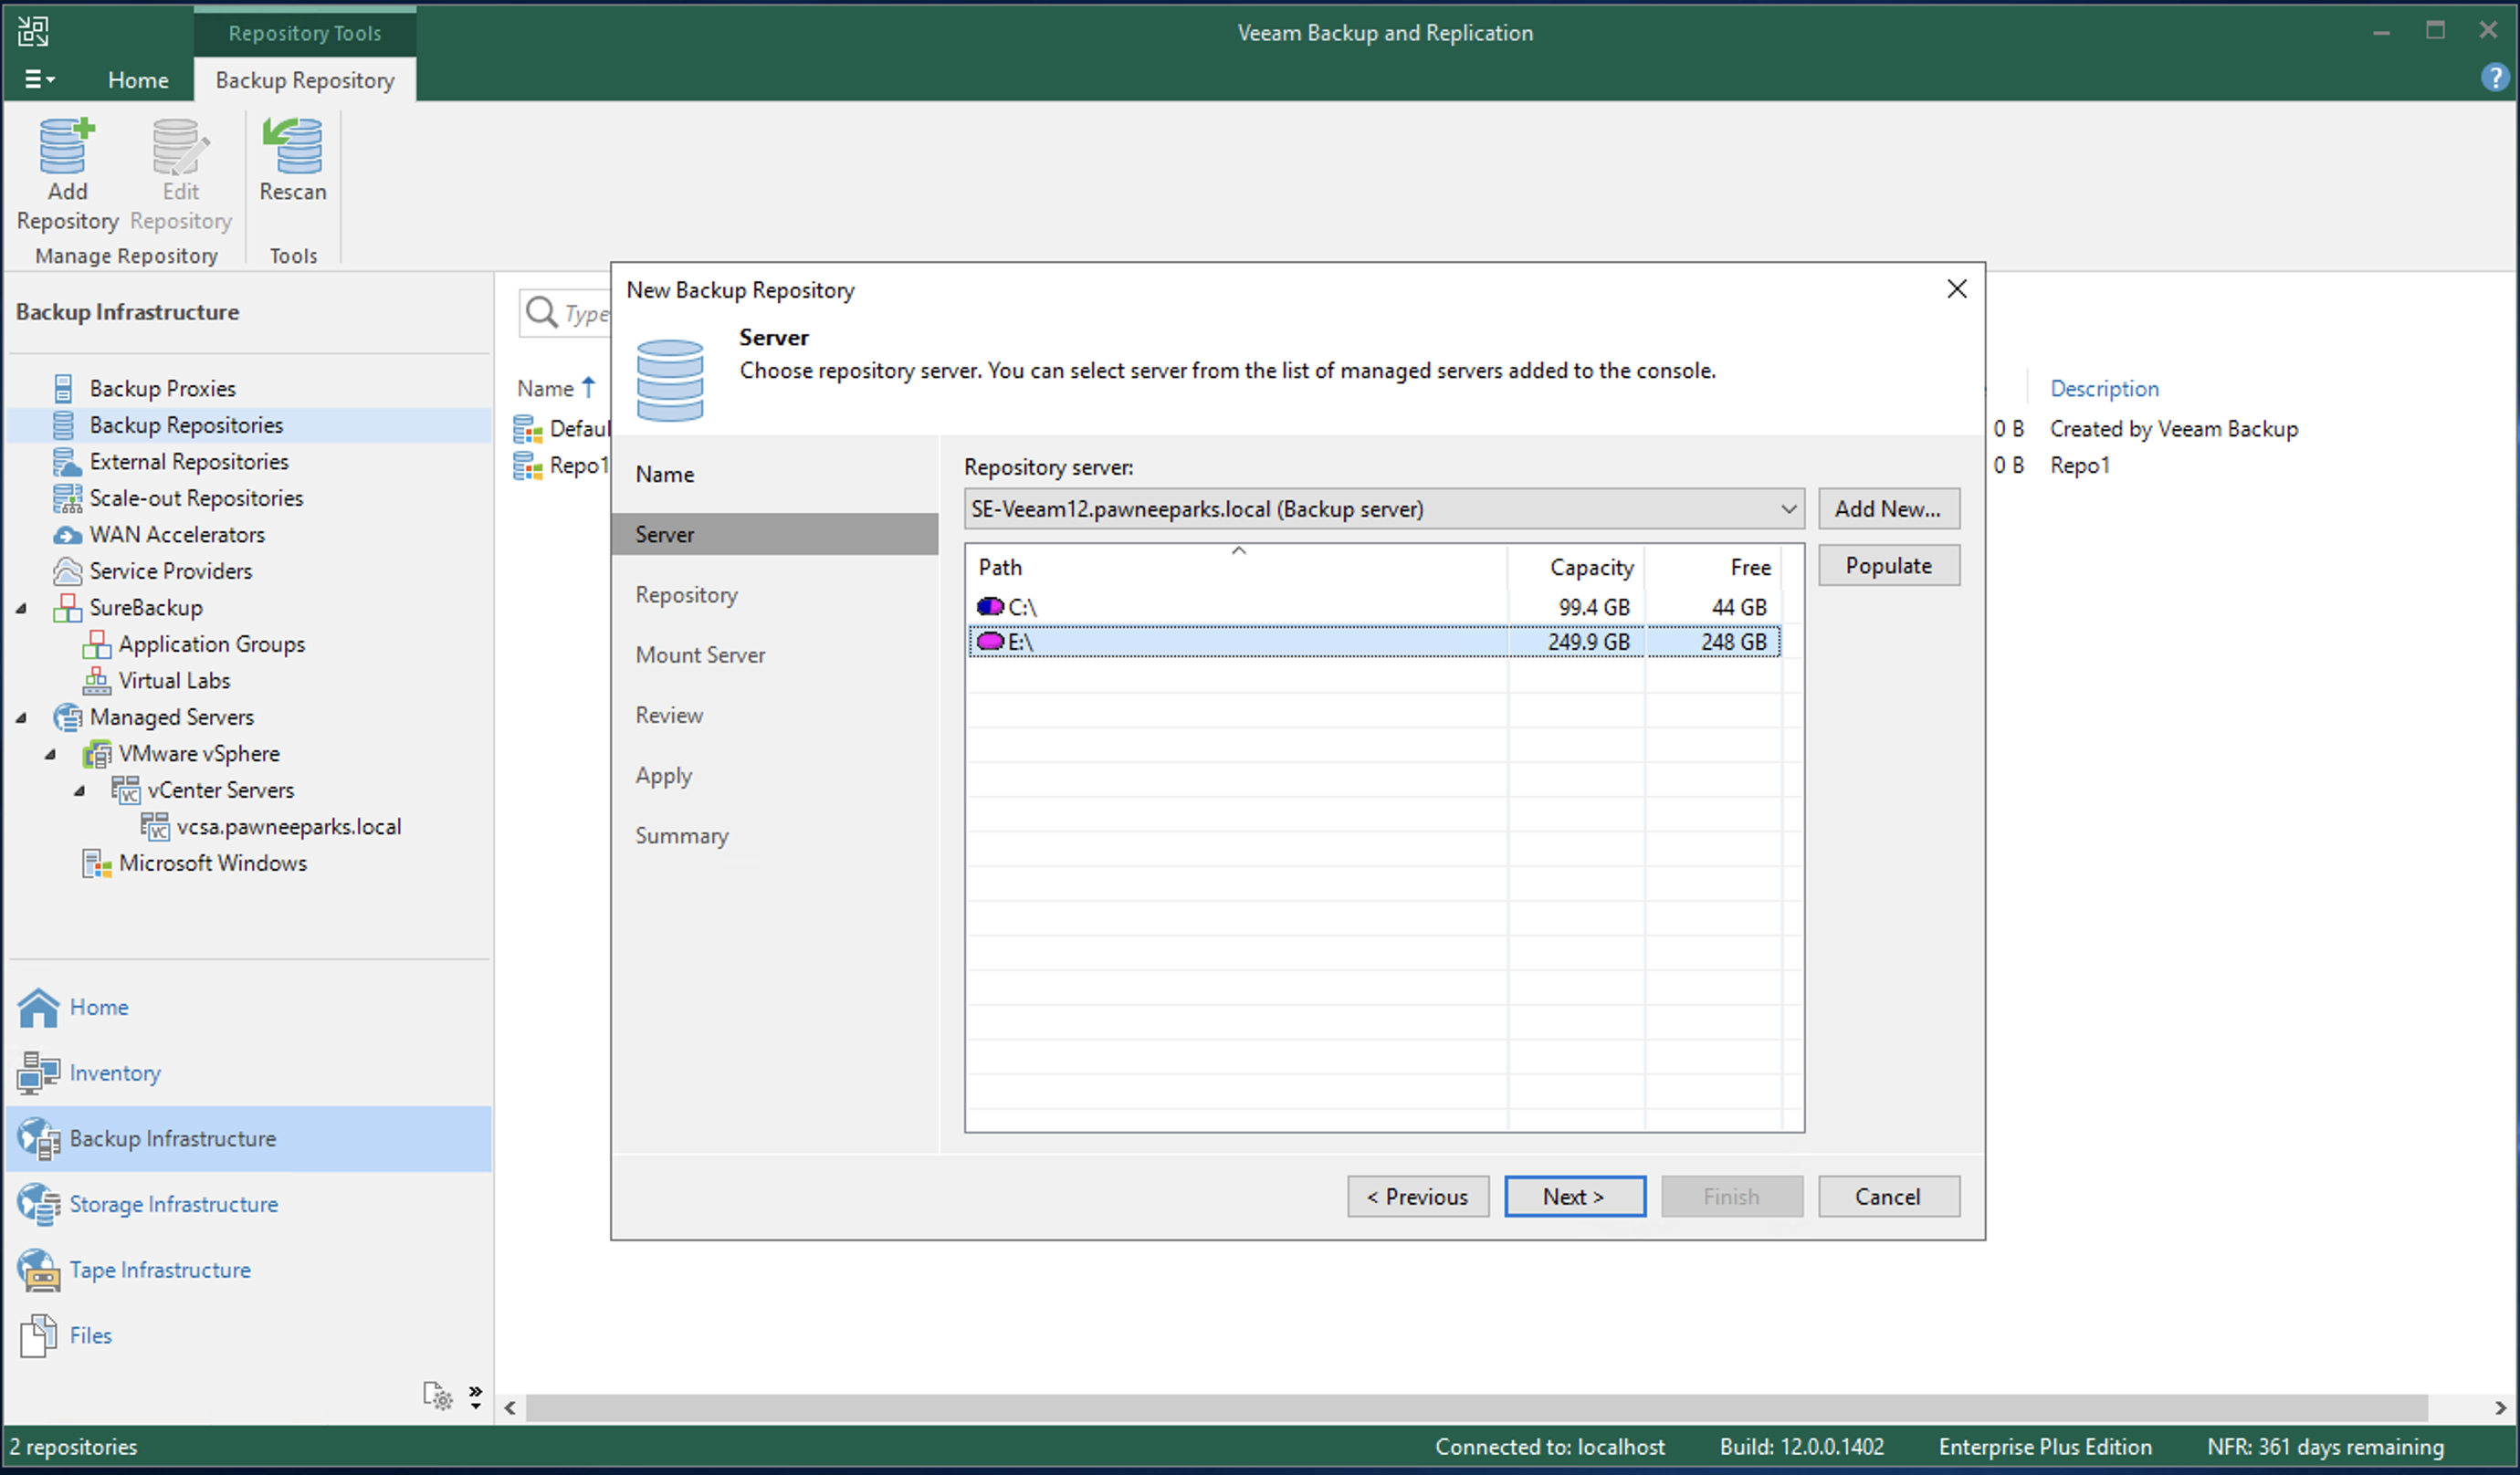2520x1475 pixels.
Task: Sort by the Path column header
Action: pyautogui.click(x=1237, y=567)
